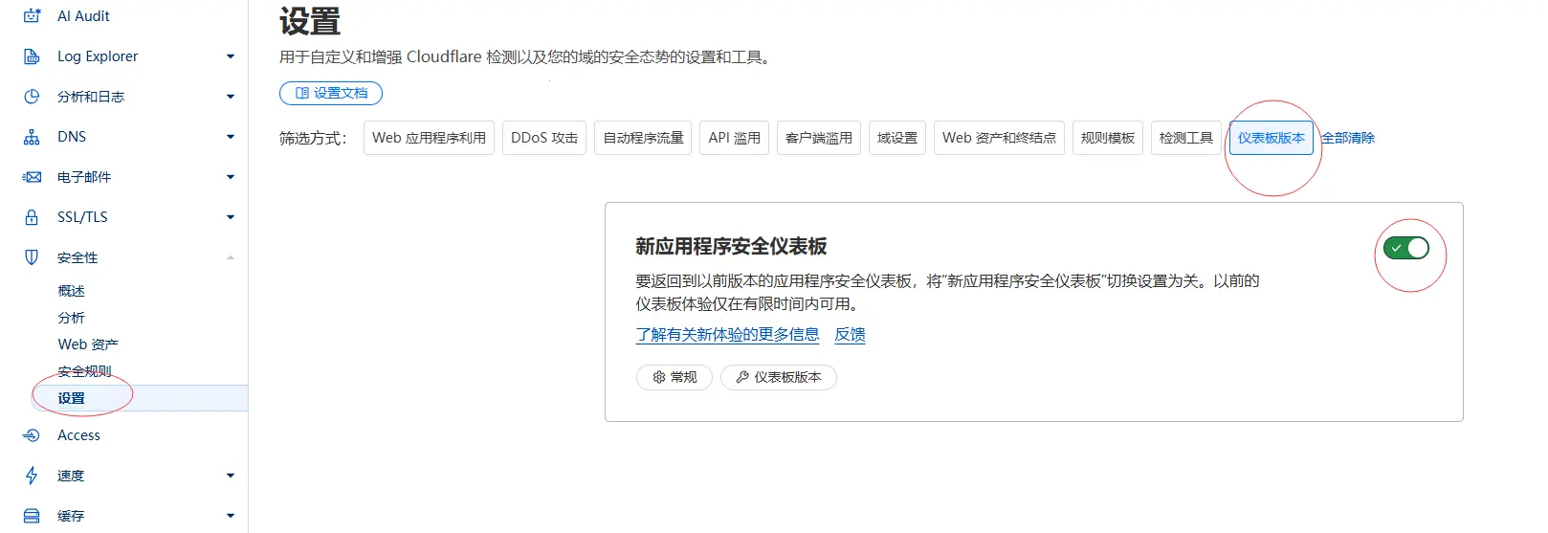Click the 电子邮件 envelope icon

(x=32, y=177)
